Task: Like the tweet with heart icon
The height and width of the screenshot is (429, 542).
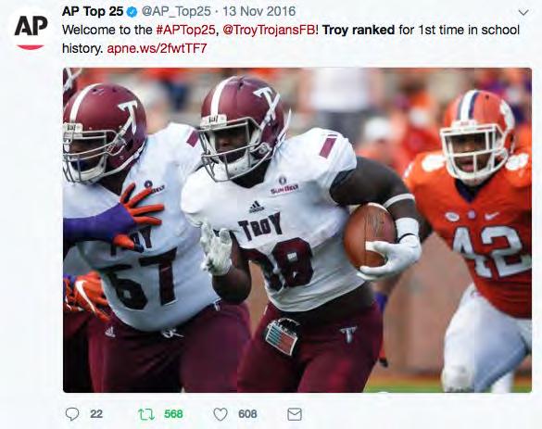Action: click(x=221, y=414)
